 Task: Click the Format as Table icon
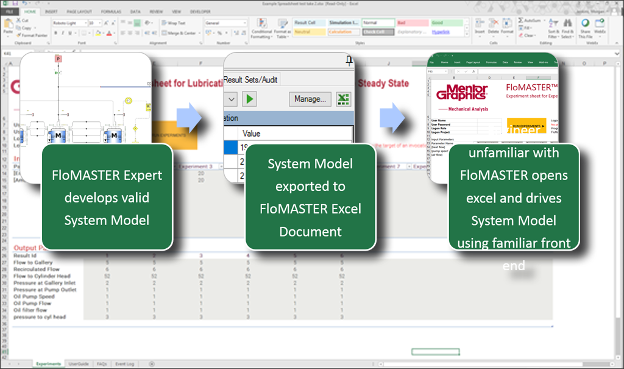(282, 24)
